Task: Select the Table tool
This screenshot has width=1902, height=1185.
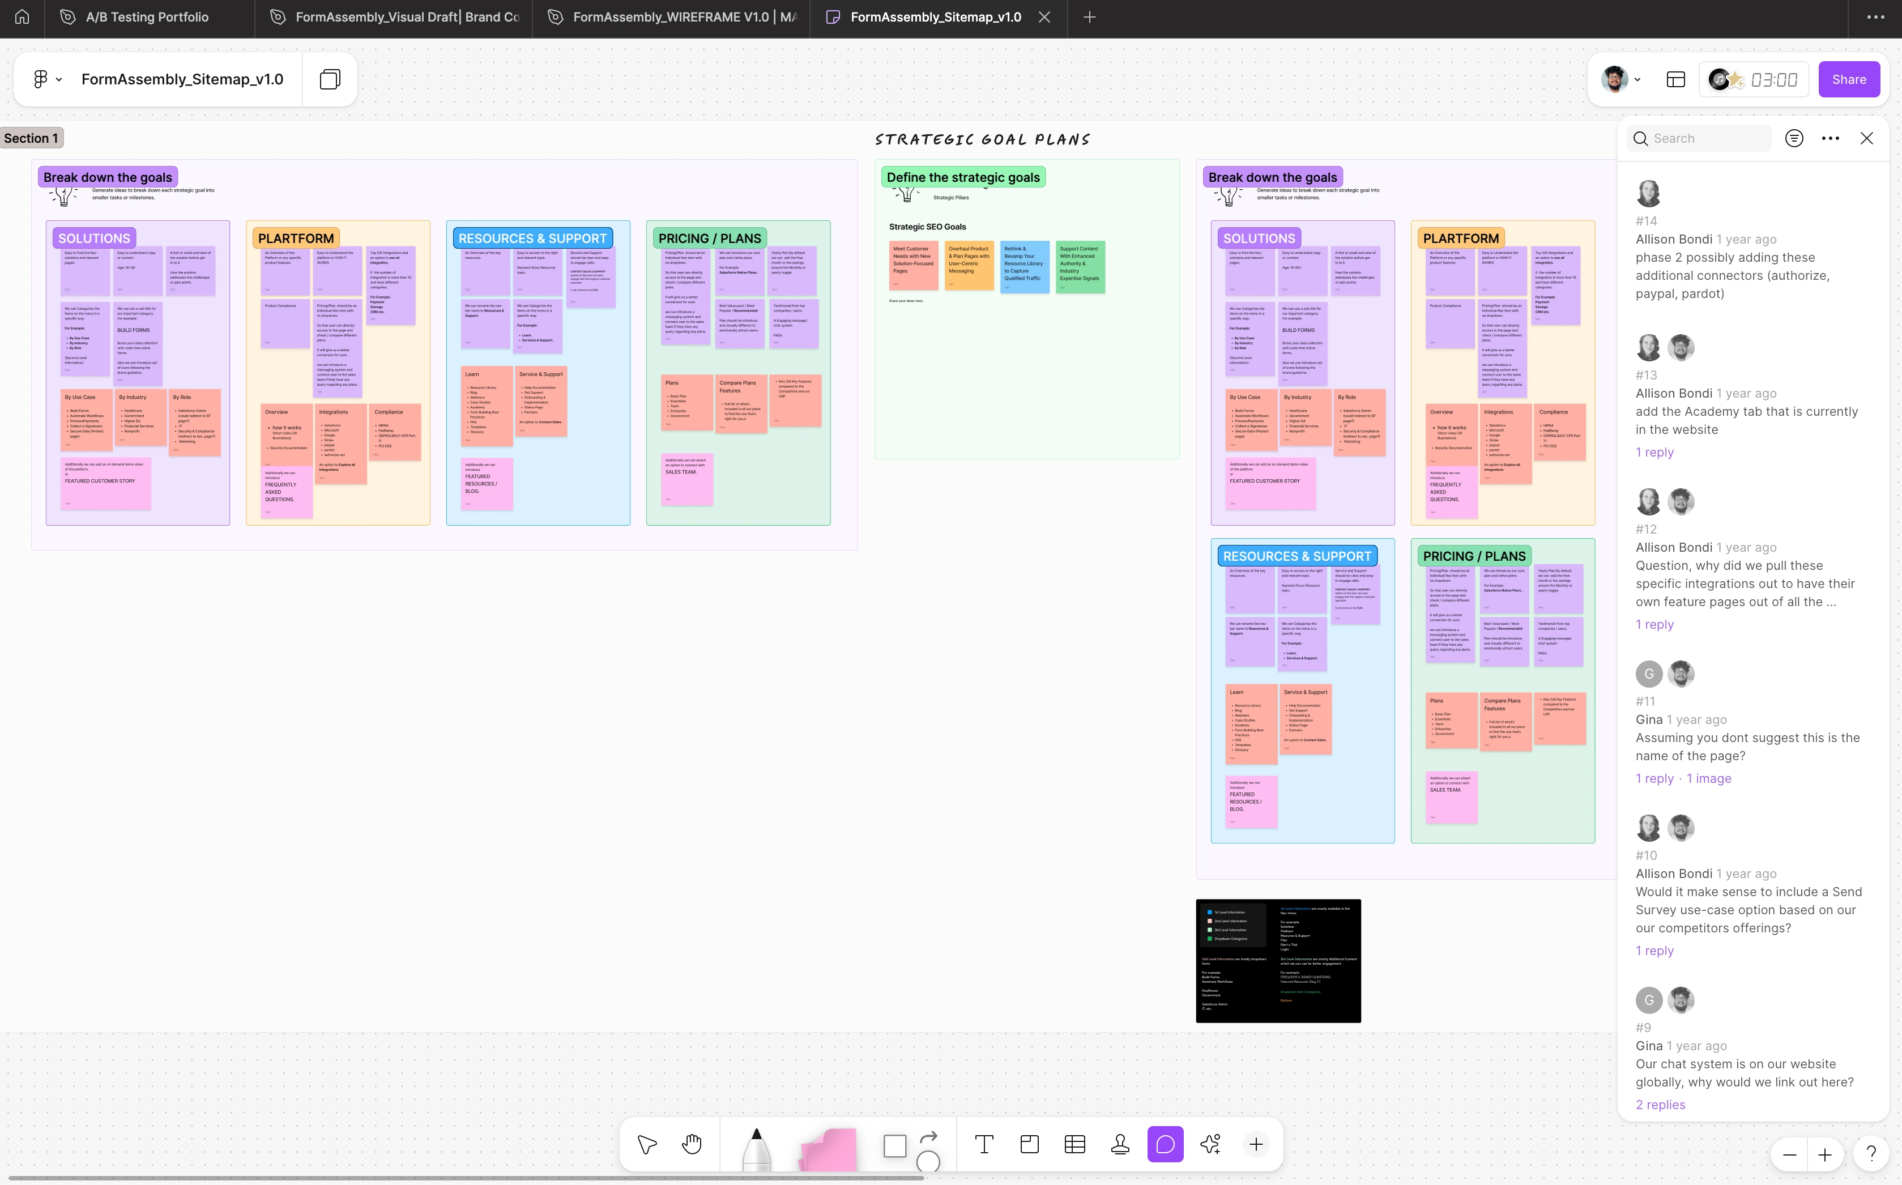Action: click(1075, 1144)
